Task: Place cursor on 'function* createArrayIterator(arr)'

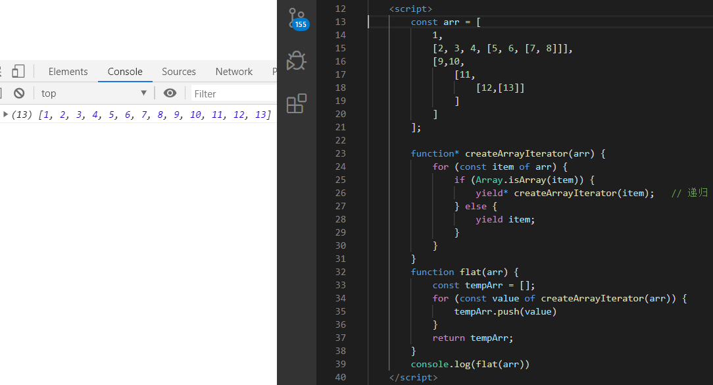Action: point(503,153)
